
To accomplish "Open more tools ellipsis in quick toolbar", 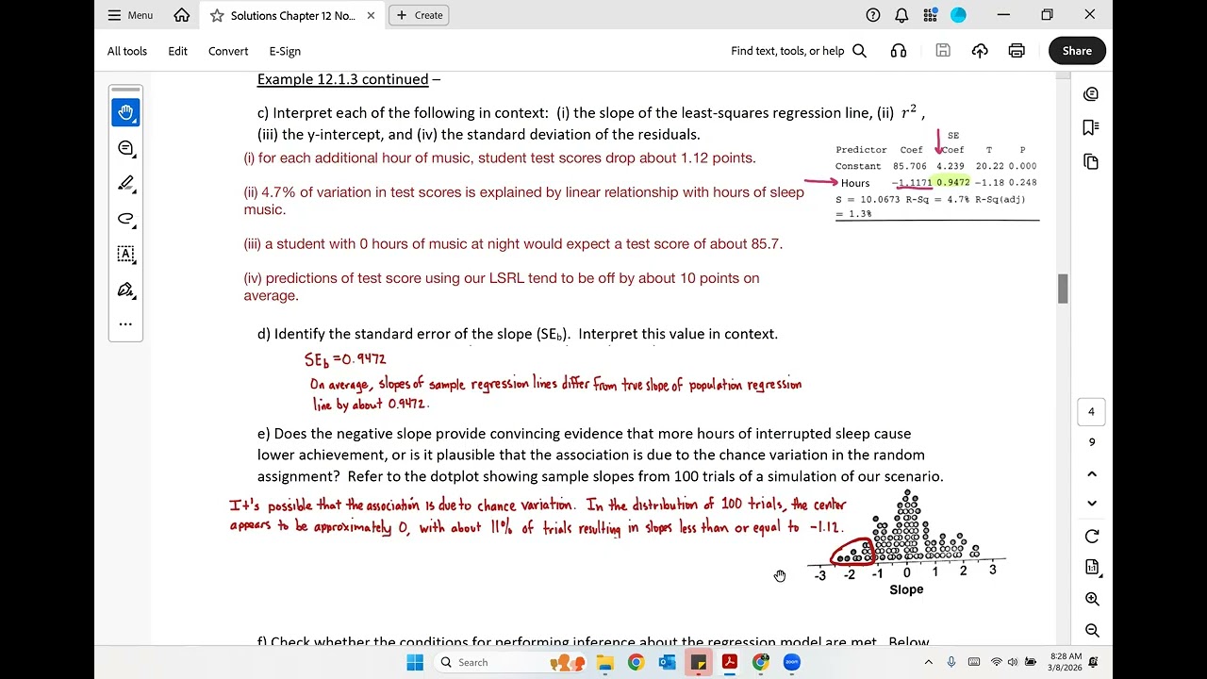I will click(x=126, y=324).
